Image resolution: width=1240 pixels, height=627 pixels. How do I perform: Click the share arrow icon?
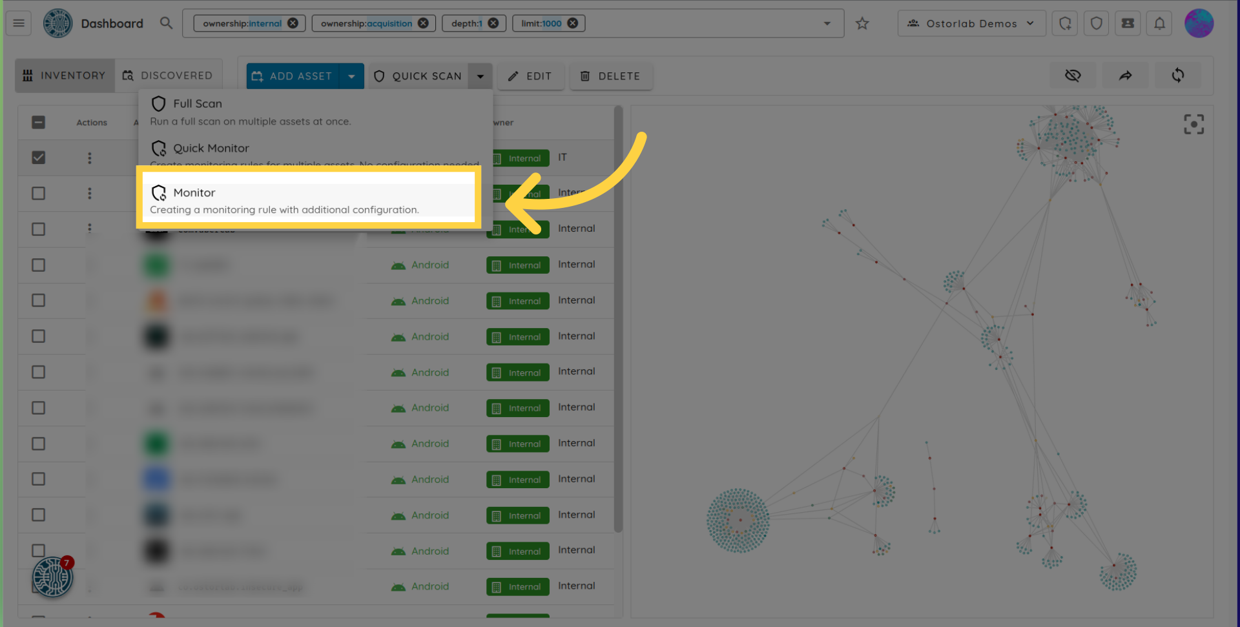pyautogui.click(x=1125, y=76)
